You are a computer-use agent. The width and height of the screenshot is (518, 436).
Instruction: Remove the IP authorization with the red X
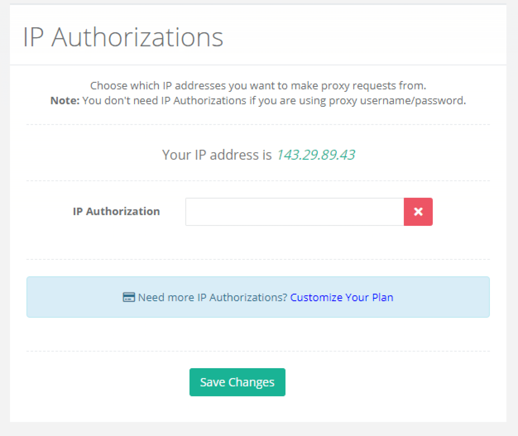pyautogui.click(x=418, y=212)
